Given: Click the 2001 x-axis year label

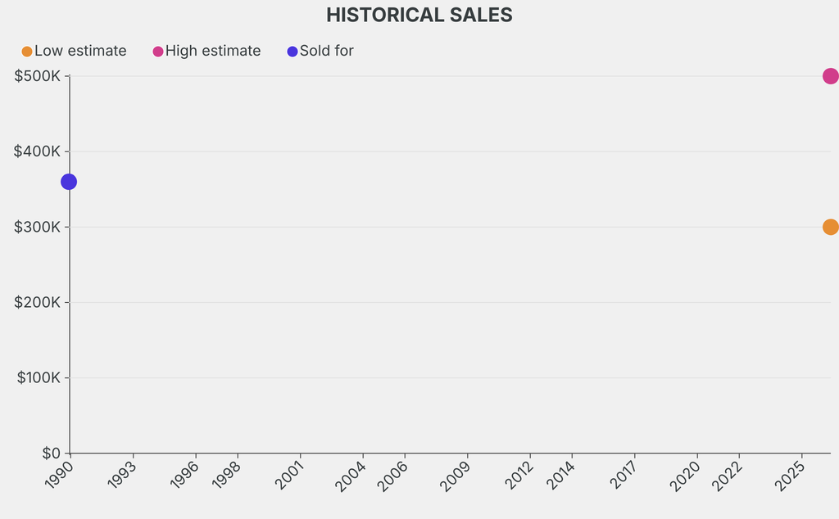Looking at the screenshot, I should 290,475.
